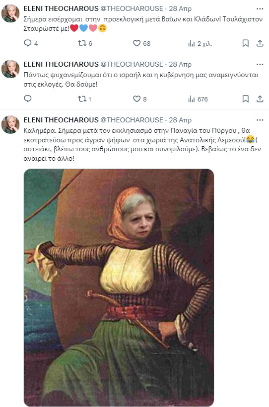Reply to the ισραήλ elections tweet

[x=27, y=99]
